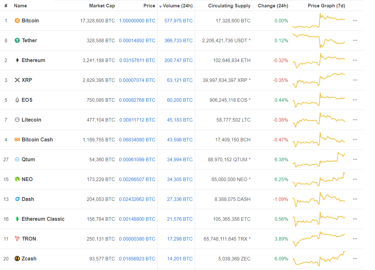
Task: Sort by the Market Cap column header
Action: [102, 6]
